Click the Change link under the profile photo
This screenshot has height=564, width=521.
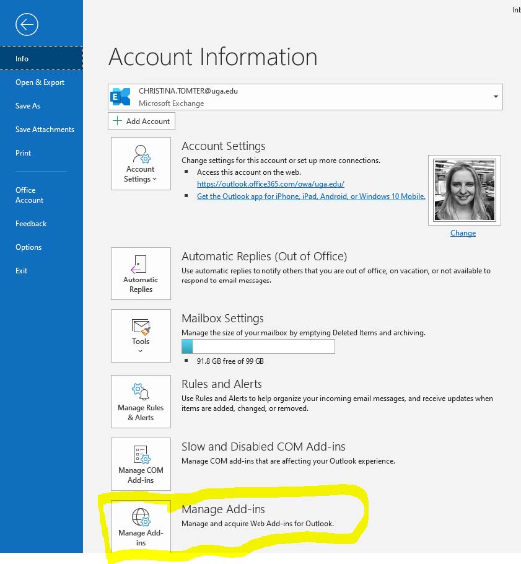(x=463, y=233)
